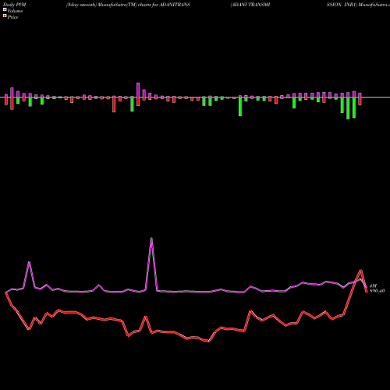Click the 4M volume value label

pos(373,285)
